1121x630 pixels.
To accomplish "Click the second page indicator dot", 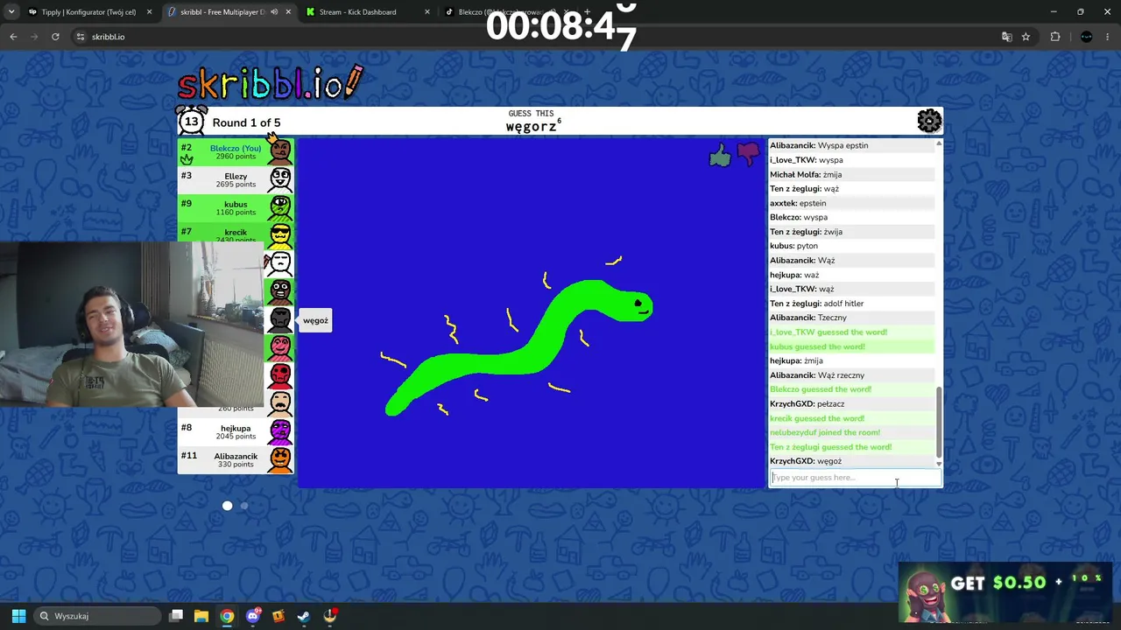I will [x=244, y=506].
